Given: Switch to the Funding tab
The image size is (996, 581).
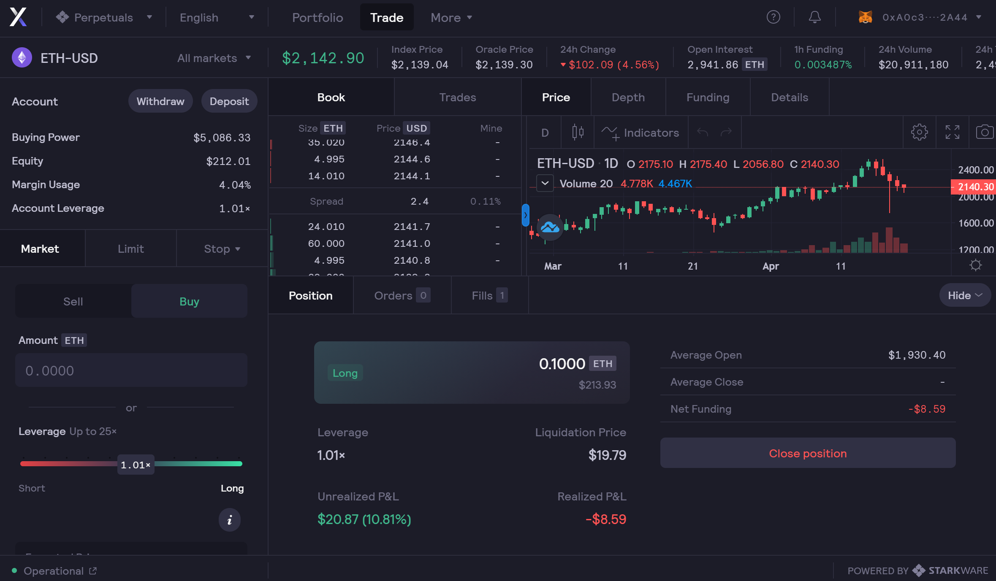Looking at the screenshot, I should (x=708, y=97).
